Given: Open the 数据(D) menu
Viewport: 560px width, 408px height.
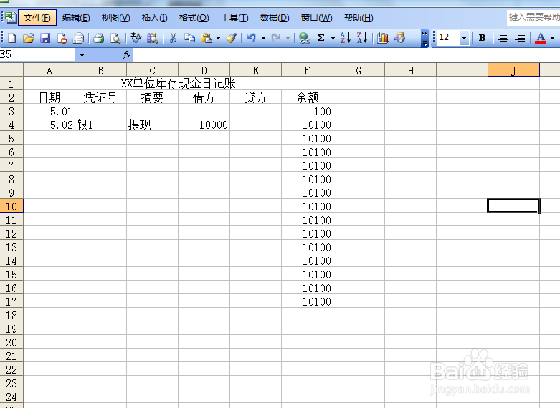Looking at the screenshot, I should (x=275, y=18).
